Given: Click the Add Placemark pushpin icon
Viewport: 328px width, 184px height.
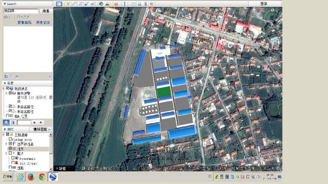Looking at the screenshot, I should [x=68, y=4].
